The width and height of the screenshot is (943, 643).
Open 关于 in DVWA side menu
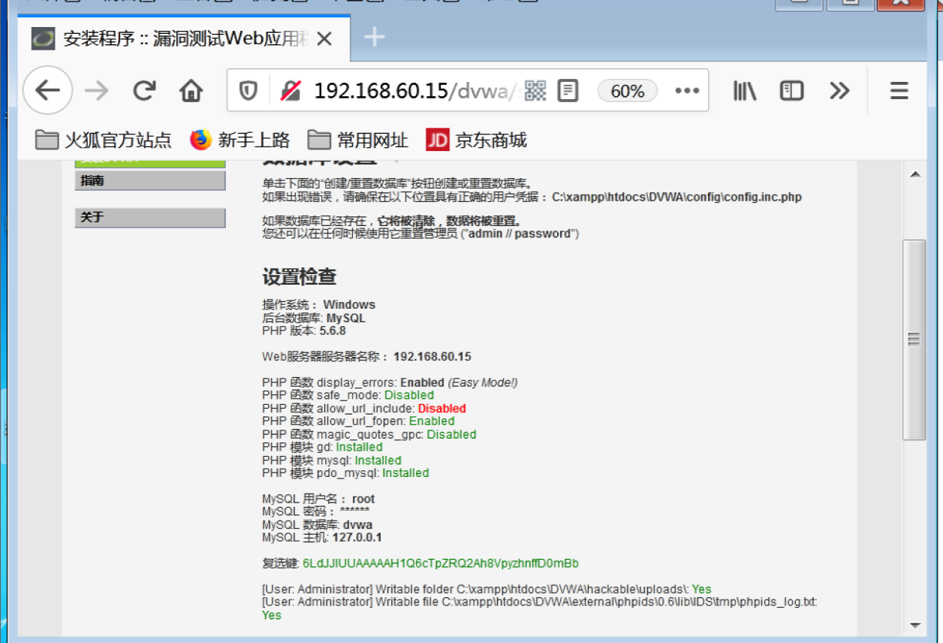pyautogui.click(x=150, y=217)
